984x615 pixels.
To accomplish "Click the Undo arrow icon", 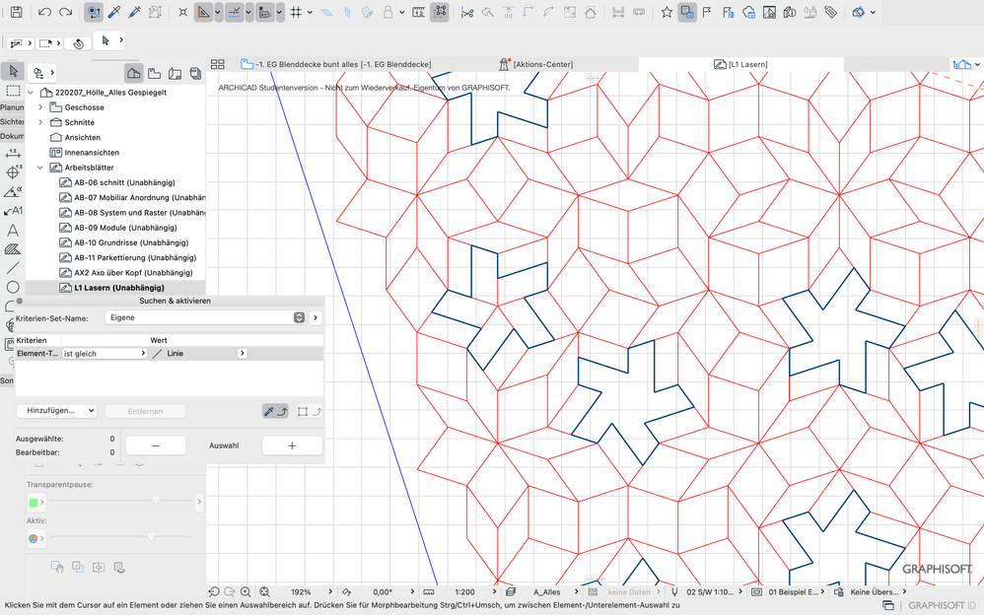I will click(x=45, y=13).
